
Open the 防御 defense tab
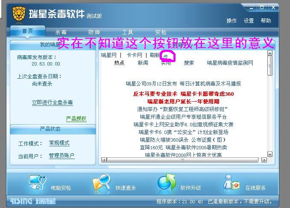point(94,32)
